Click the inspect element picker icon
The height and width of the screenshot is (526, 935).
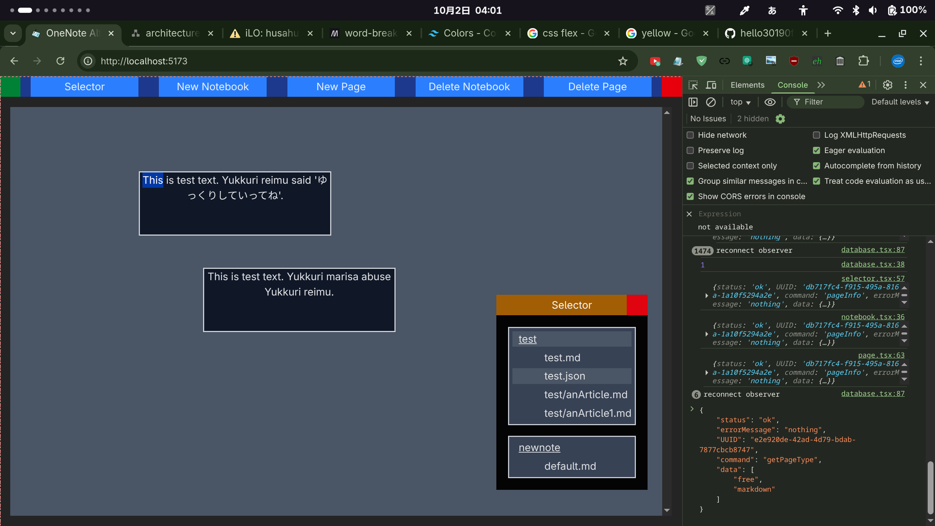(693, 85)
